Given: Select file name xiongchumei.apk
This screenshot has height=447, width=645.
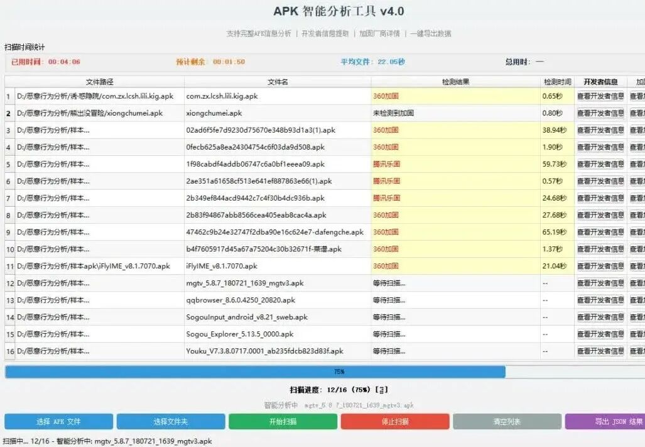Looking at the screenshot, I should point(278,113).
